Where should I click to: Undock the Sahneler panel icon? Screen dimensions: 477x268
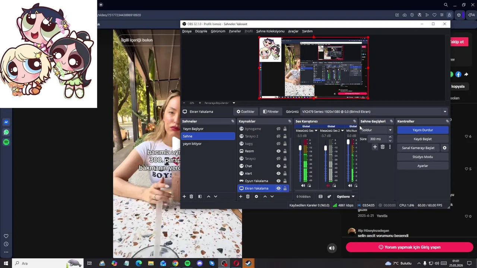coord(233,121)
